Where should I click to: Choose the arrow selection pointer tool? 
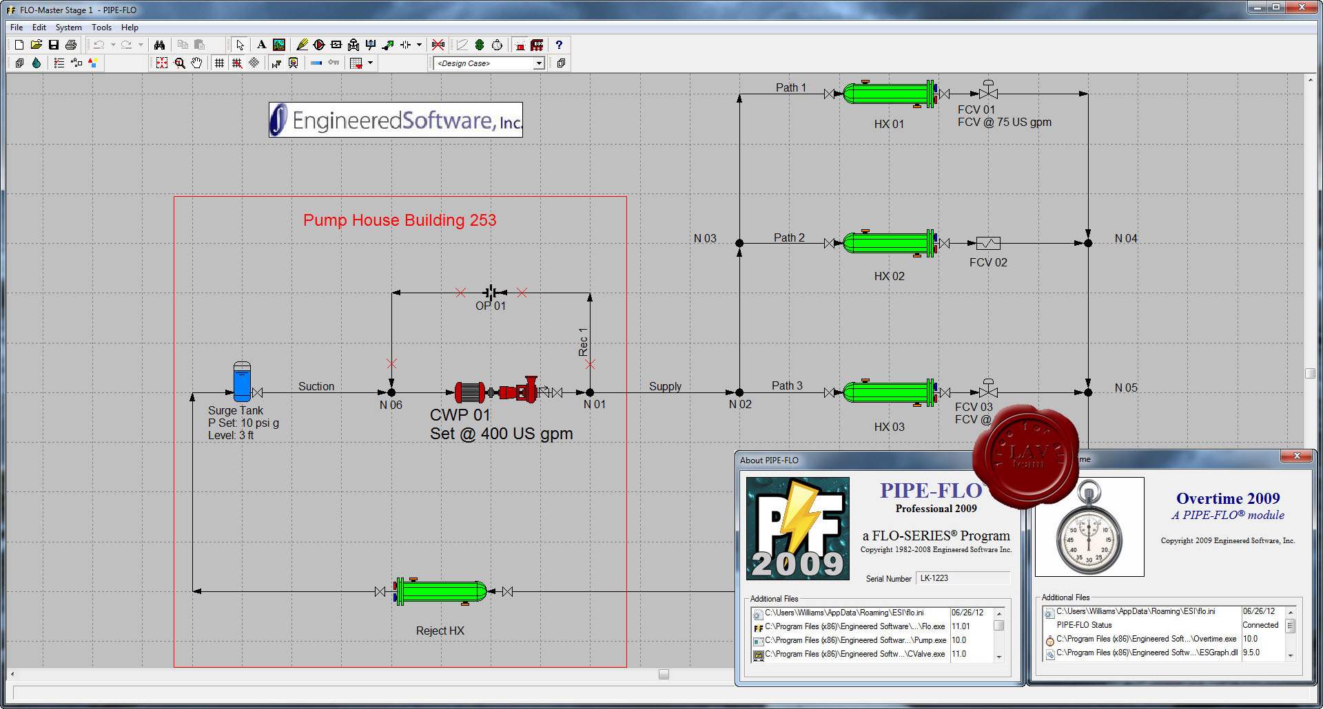[240, 45]
